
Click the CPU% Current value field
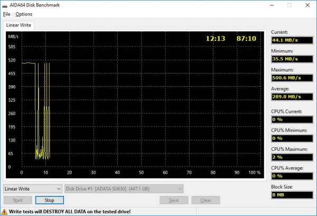coord(292,120)
